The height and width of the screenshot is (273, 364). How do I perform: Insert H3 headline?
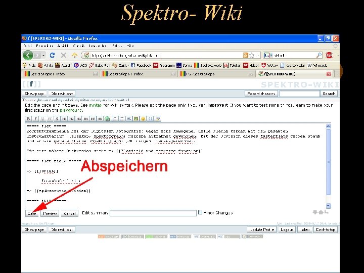click(78, 119)
